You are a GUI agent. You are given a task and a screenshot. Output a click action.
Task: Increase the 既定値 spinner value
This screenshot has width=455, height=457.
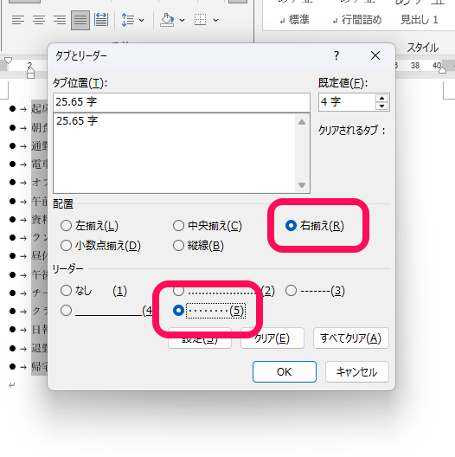[x=381, y=99]
